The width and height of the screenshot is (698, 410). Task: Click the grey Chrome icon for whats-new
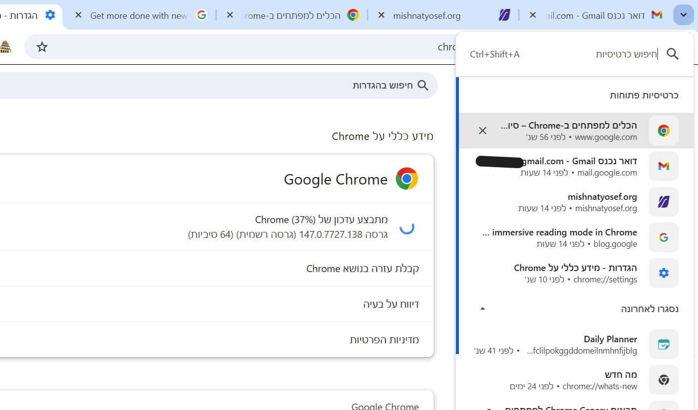click(x=664, y=380)
